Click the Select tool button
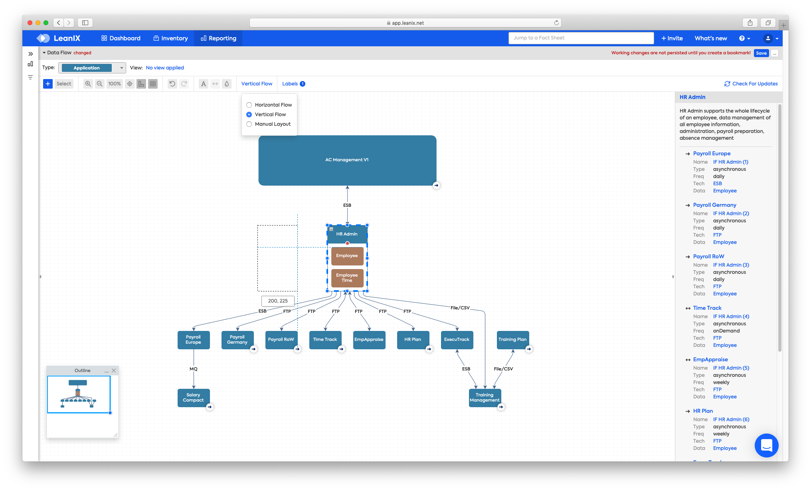811x491 pixels. (64, 84)
